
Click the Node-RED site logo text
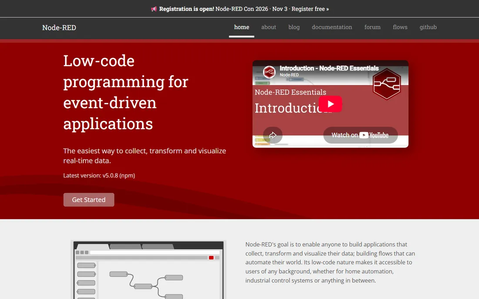59,27
